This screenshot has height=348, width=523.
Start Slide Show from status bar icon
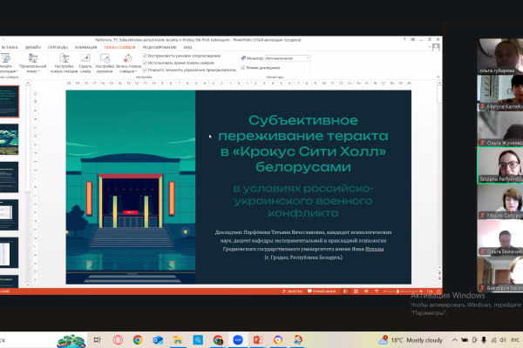tap(377, 291)
